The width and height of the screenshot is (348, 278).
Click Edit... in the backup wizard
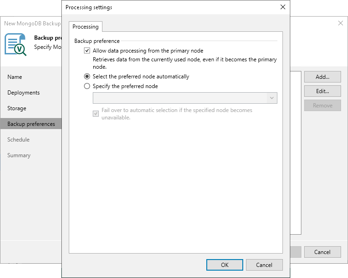(x=323, y=91)
